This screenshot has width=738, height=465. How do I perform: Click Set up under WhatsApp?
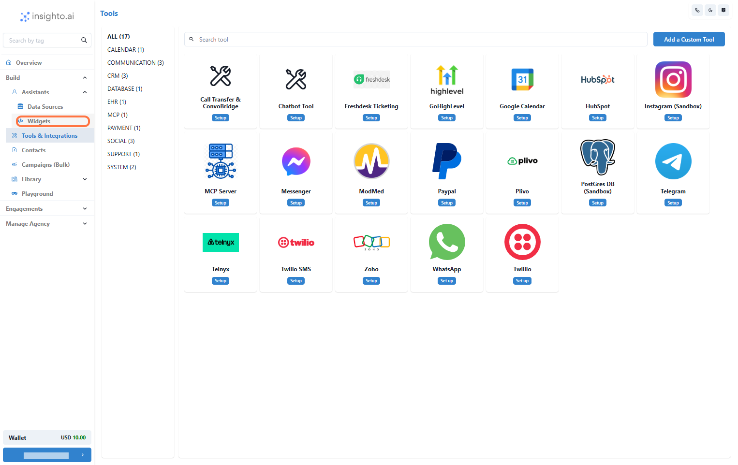447,281
